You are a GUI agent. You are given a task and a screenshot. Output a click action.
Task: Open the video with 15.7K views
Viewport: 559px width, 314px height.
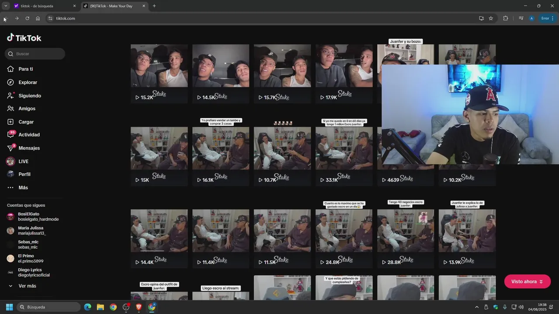pyautogui.click(x=282, y=74)
